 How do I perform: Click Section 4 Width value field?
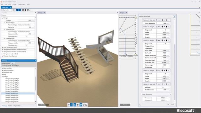coord(163,78)
